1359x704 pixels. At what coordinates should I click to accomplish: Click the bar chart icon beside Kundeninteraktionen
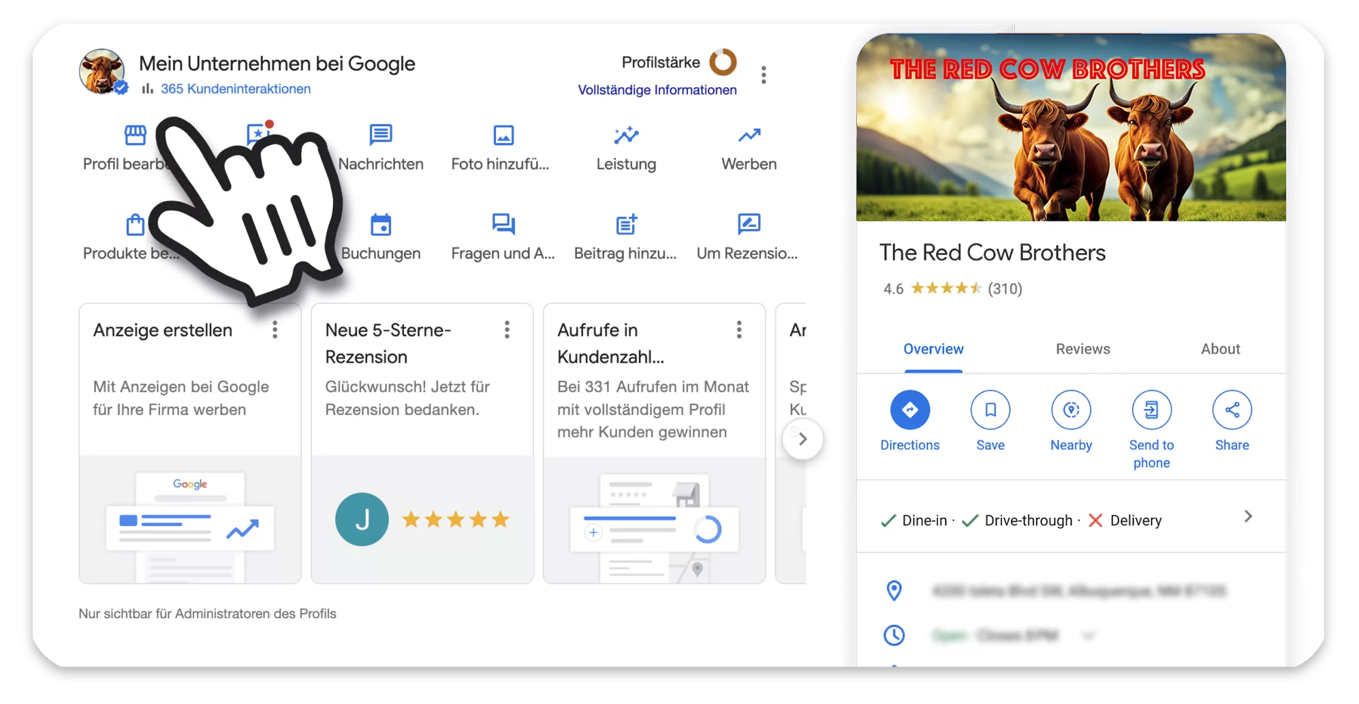[147, 89]
